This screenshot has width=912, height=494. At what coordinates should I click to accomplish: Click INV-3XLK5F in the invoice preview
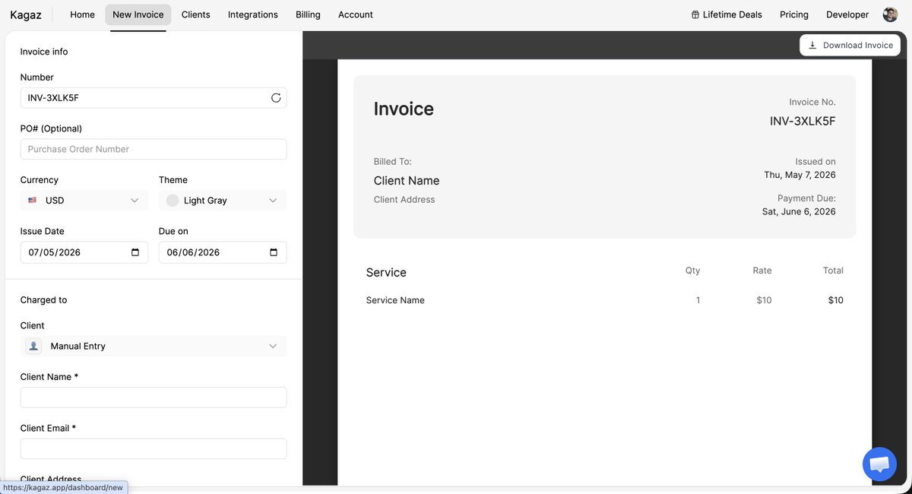803,121
